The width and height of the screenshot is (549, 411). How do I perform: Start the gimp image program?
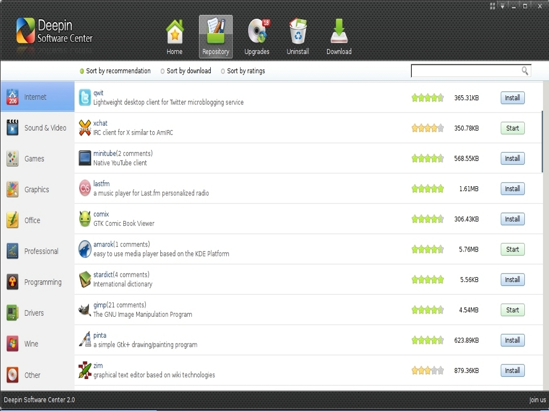(513, 310)
